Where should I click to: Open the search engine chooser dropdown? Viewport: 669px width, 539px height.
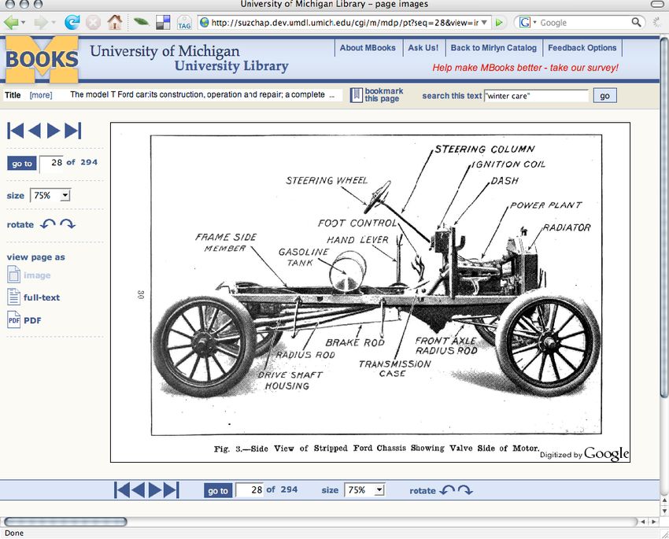pos(534,22)
